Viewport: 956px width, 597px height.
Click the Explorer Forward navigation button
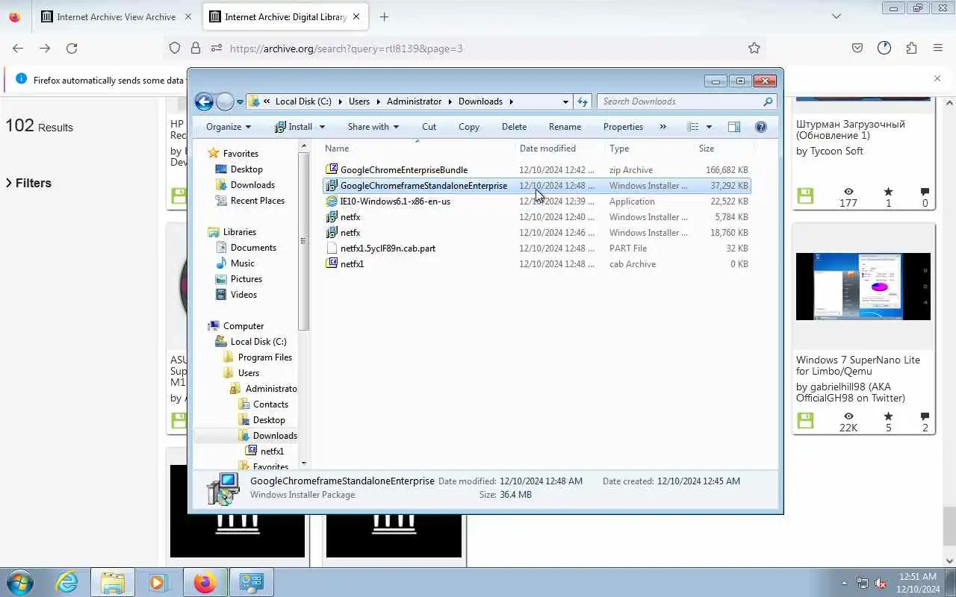[x=225, y=101]
